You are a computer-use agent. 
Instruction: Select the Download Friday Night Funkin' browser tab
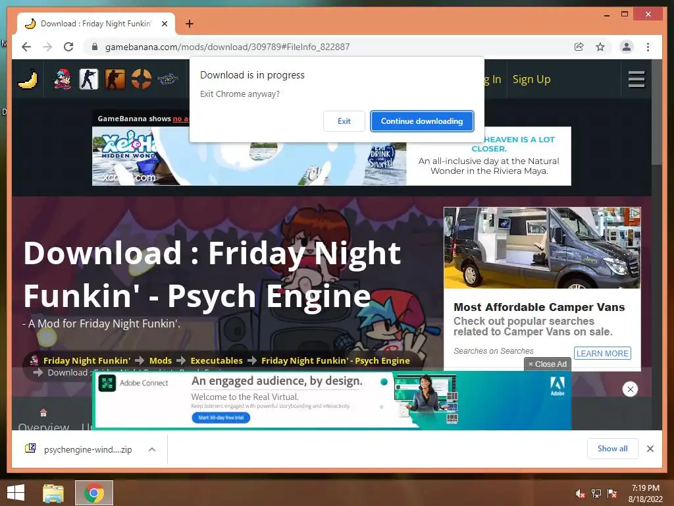(95, 24)
